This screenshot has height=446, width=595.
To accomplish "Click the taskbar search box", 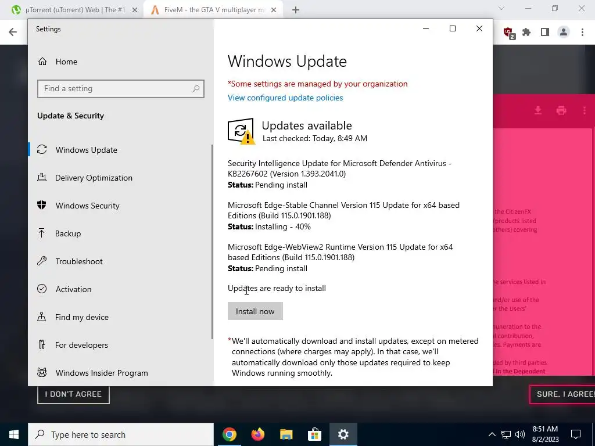I will point(121,434).
